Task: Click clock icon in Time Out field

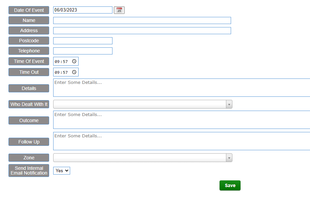Action: pos(74,72)
